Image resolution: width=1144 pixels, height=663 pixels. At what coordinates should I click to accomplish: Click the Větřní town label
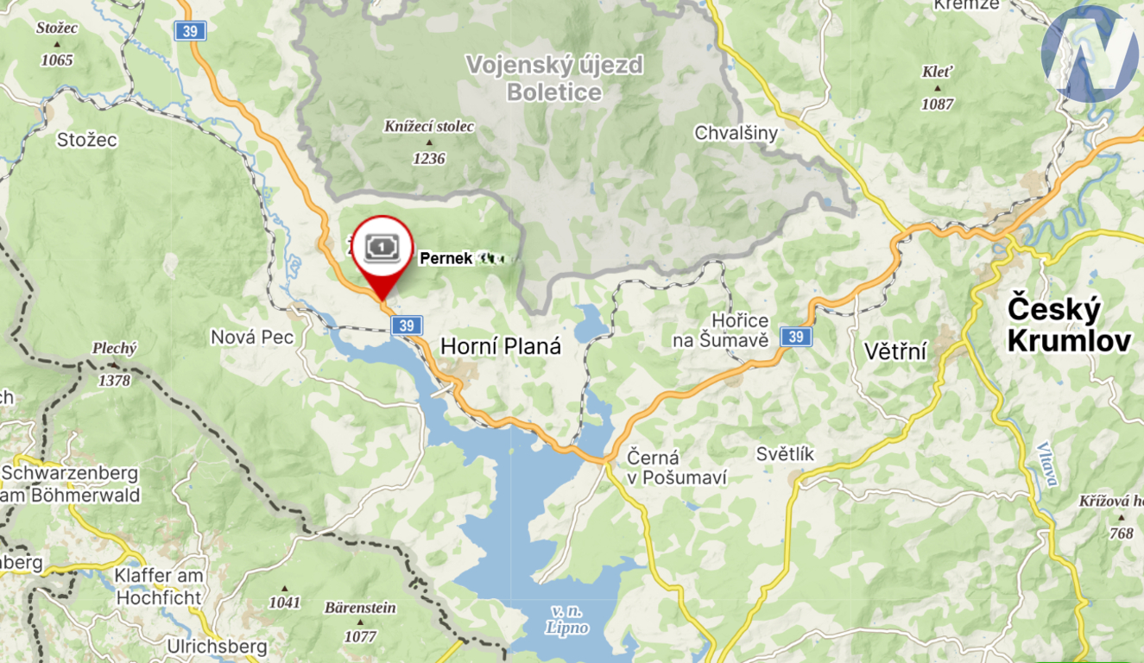point(895,351)
